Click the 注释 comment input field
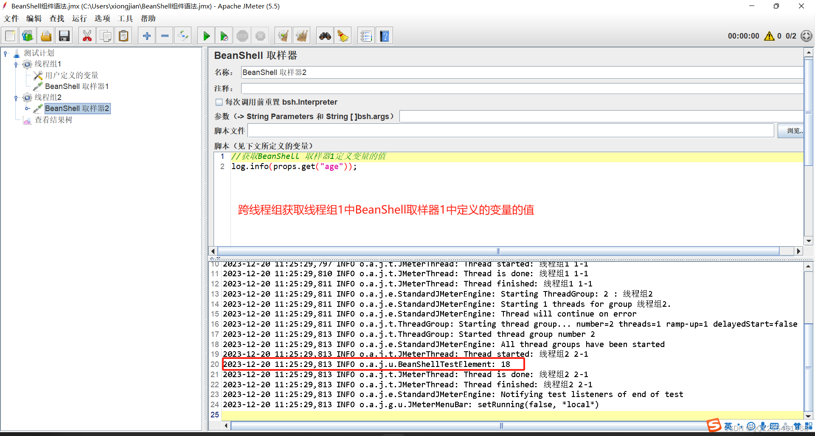Screen dimensions: 815x436 point(522,89)
